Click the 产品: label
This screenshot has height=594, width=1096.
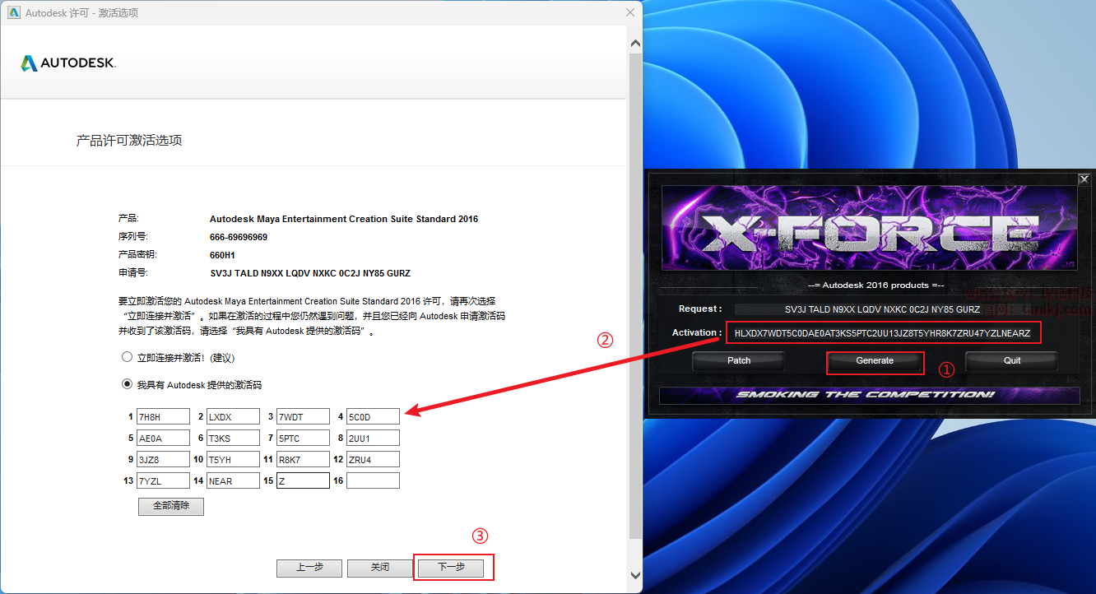[129, 219]
